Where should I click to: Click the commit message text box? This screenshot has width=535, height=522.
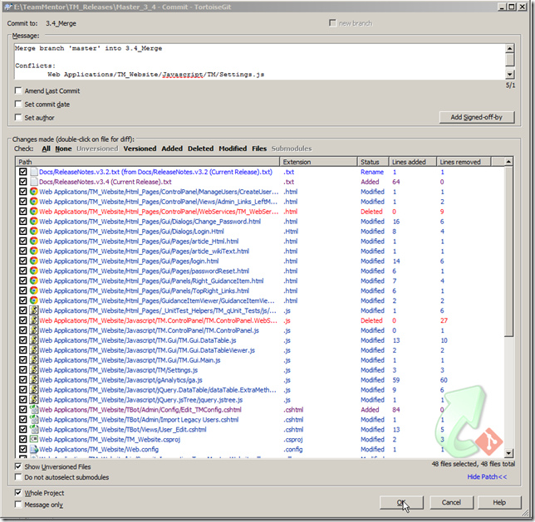(259, 61)
